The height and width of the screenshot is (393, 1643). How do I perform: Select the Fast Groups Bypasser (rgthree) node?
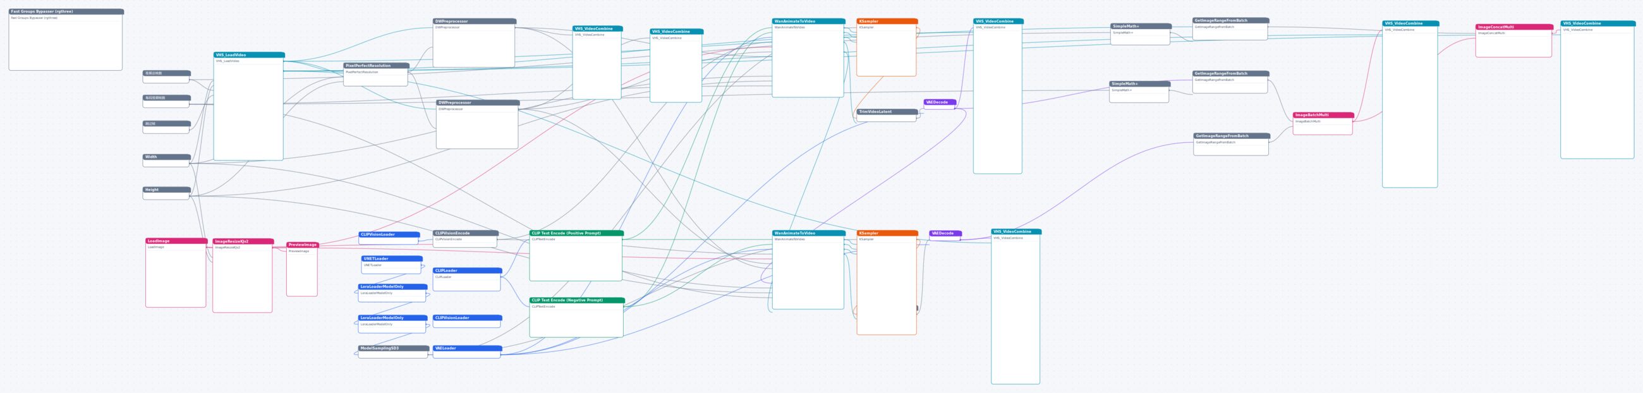click(66, 40)
